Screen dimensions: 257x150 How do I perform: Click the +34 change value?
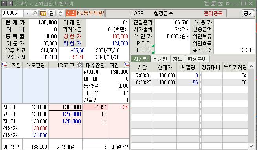(124, 107)
